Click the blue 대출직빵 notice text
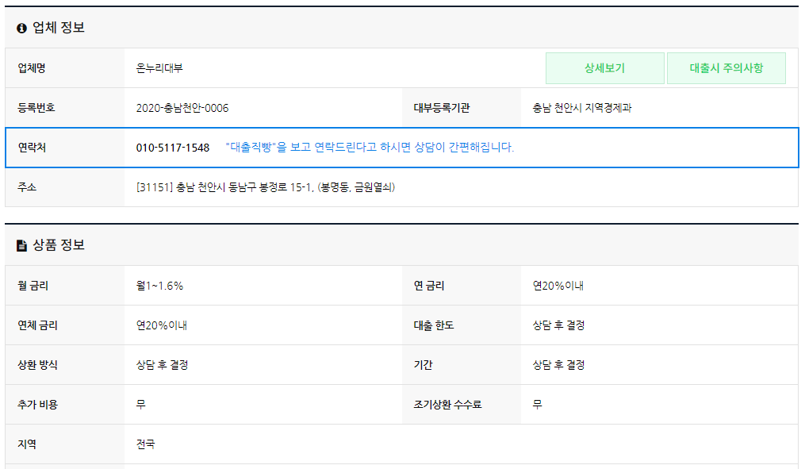 pyautogui.click(x=370, y=148)
